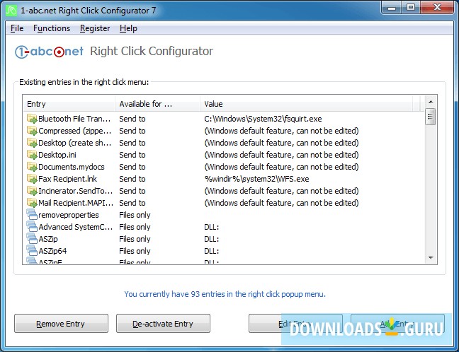
Task: Click the value '%windir%\system32\WFS.exe'
Action: point(256,179)
